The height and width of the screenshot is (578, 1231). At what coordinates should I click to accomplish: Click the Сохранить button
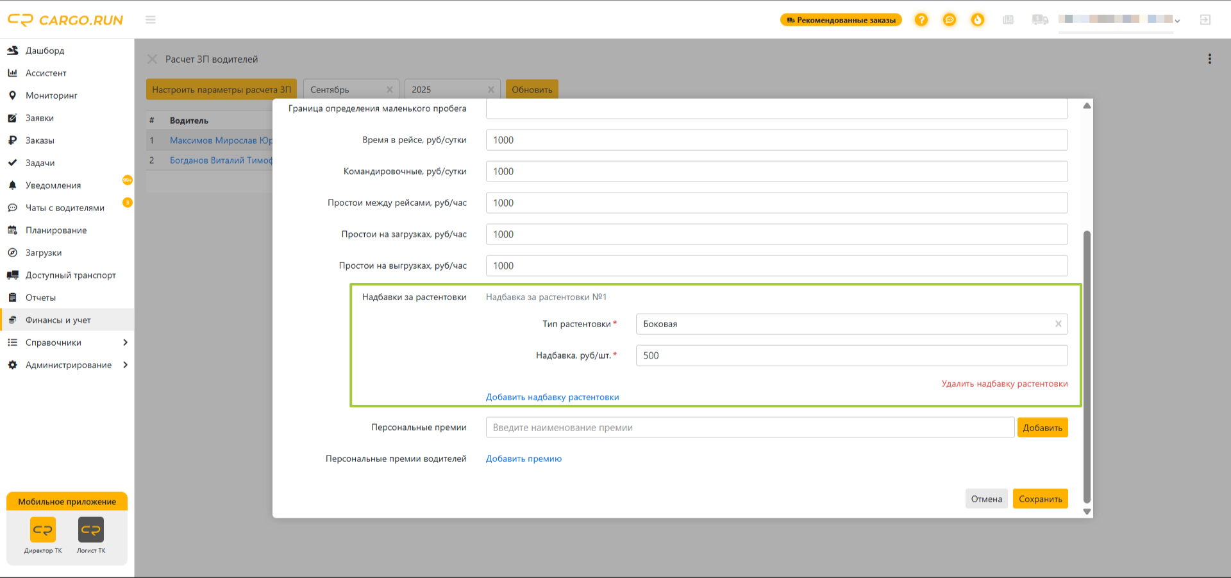coord(1040,499)
